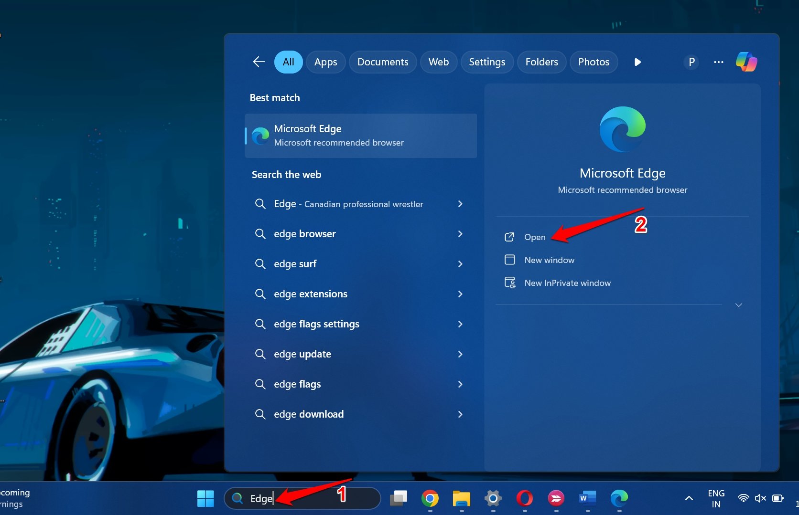The image size is (799, 515).
Task: Switch to the Settings filter tab
Action: click(x=487, y=62)
